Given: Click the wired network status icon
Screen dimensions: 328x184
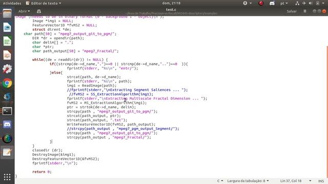Looking at the screenshot, I should 297,3.
